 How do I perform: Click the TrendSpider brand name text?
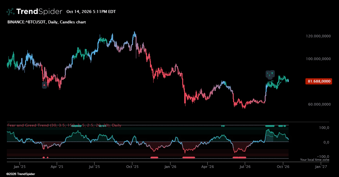pos(39,11)
